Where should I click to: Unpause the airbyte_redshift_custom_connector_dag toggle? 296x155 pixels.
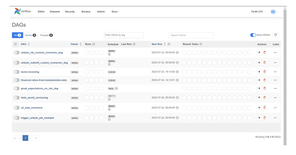pyautogui.click(x=17, y=63)
